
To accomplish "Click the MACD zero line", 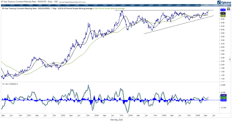I will pos(110,100).
